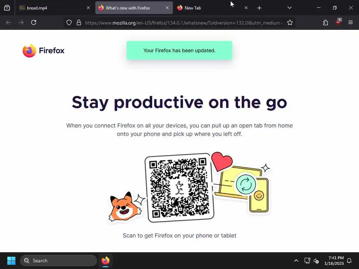359x269 pixels.
Task: Close the What's new with Firefox tab
Action: point(167,8)
